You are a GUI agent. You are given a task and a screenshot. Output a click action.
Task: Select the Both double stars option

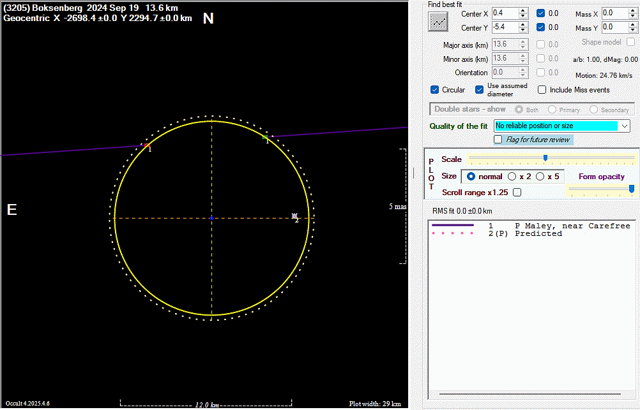(519, 110)
